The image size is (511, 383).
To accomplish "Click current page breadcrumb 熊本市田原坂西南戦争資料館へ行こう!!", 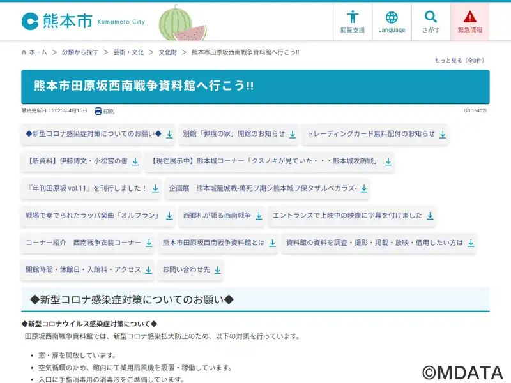I will point(245,52).
